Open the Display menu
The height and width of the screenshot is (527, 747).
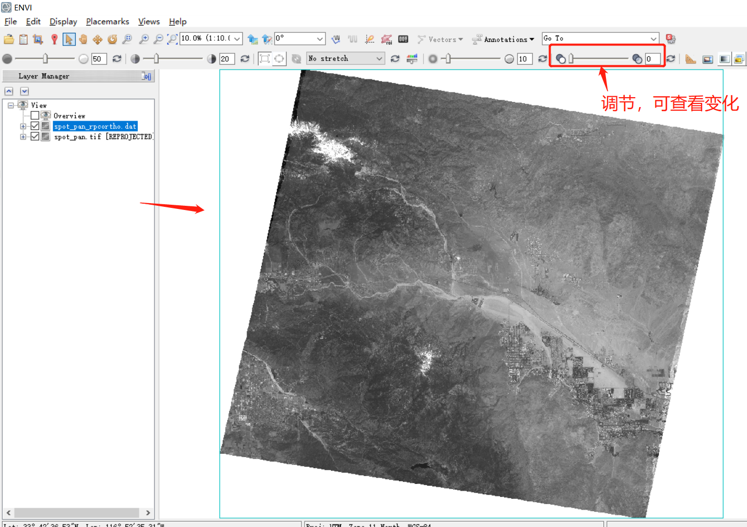63,21
